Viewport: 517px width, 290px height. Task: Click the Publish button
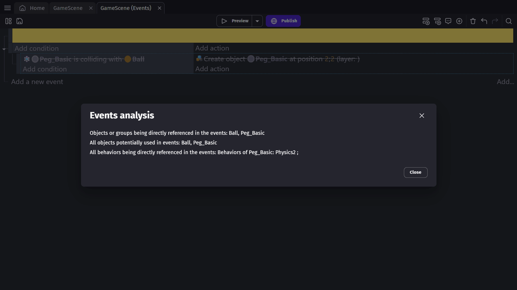click(283, 21)
